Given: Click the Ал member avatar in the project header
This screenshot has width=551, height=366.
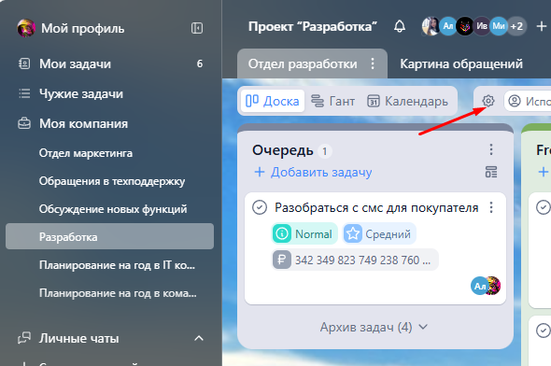Looking at the screenshot, I should [x=447, y=26].
